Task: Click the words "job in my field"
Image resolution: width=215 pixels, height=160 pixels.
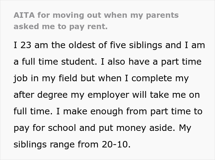Action: 45,78
